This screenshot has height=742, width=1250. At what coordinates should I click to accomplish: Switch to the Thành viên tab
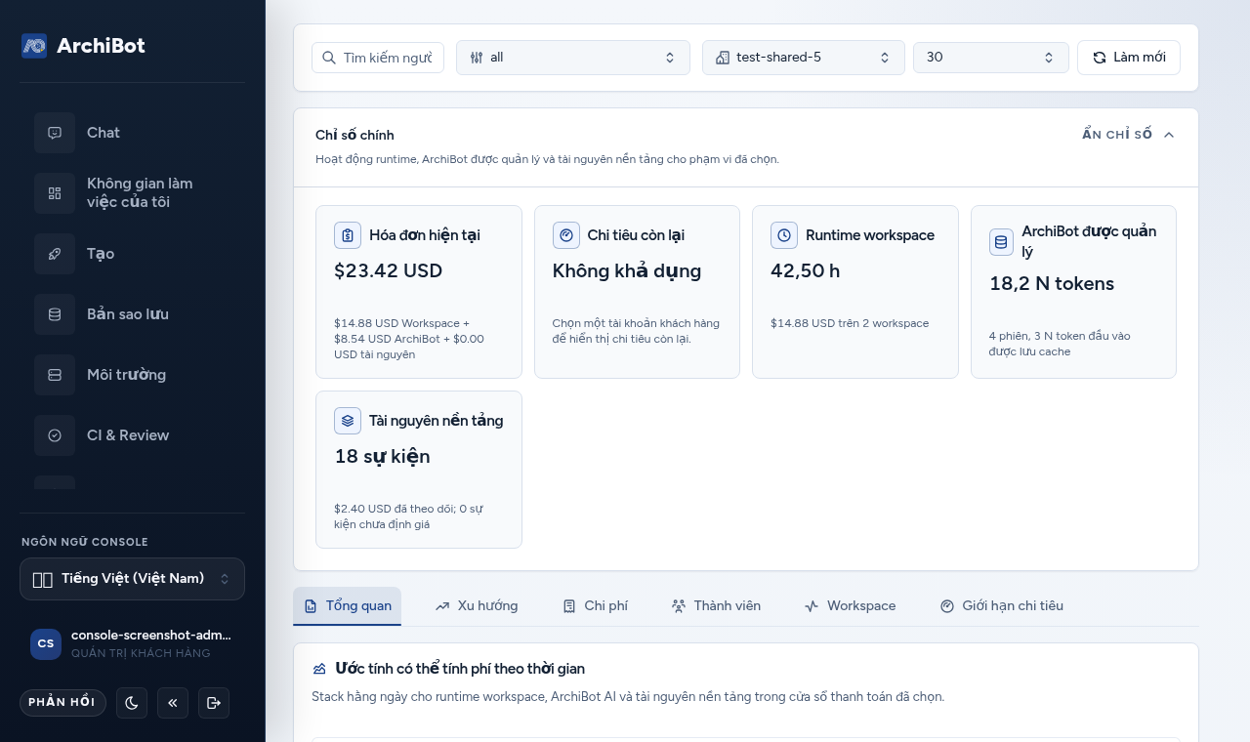(x=716, y=606)
